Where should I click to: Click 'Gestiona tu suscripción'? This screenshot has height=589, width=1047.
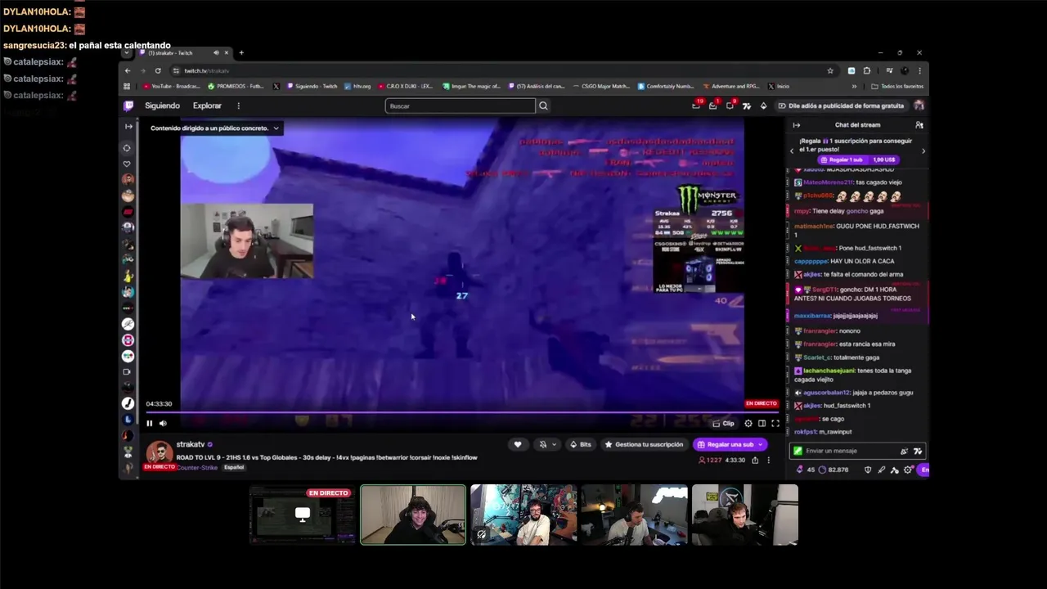(x=644, y=444)
